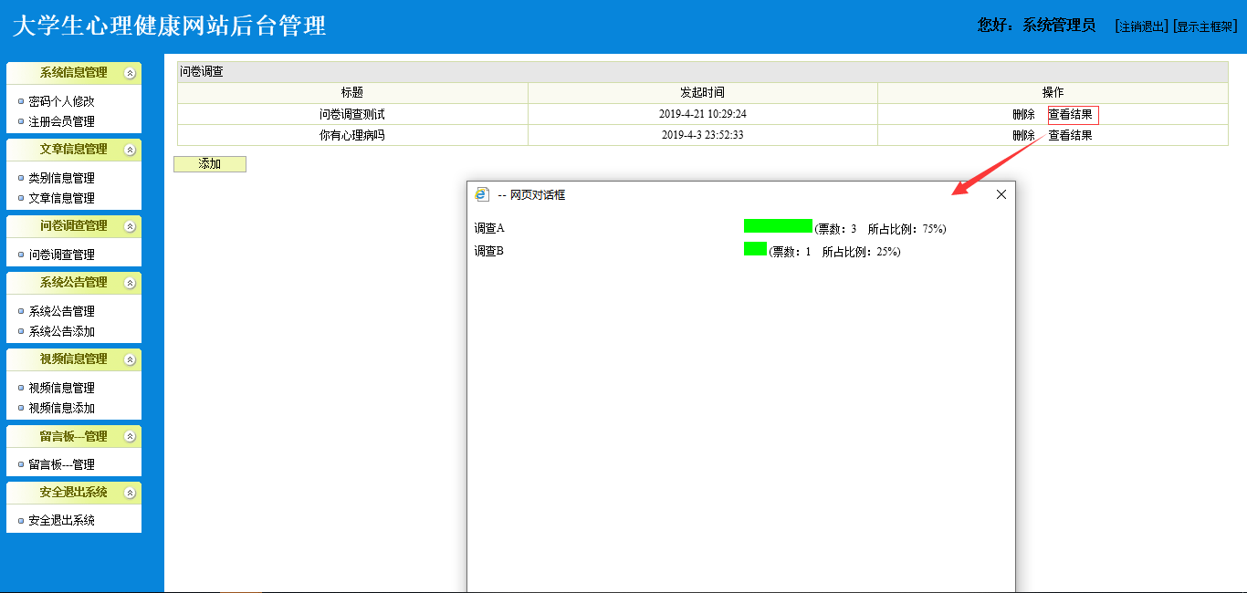Click the green bar for 调查A
This screenshot has width=1247, height=593.
[778, 226]
